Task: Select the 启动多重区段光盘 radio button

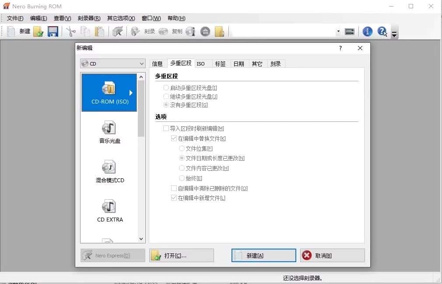Action: 165,87
